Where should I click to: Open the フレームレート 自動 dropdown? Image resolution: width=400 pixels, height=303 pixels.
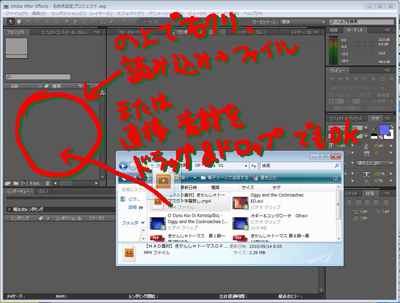point(339,101)
